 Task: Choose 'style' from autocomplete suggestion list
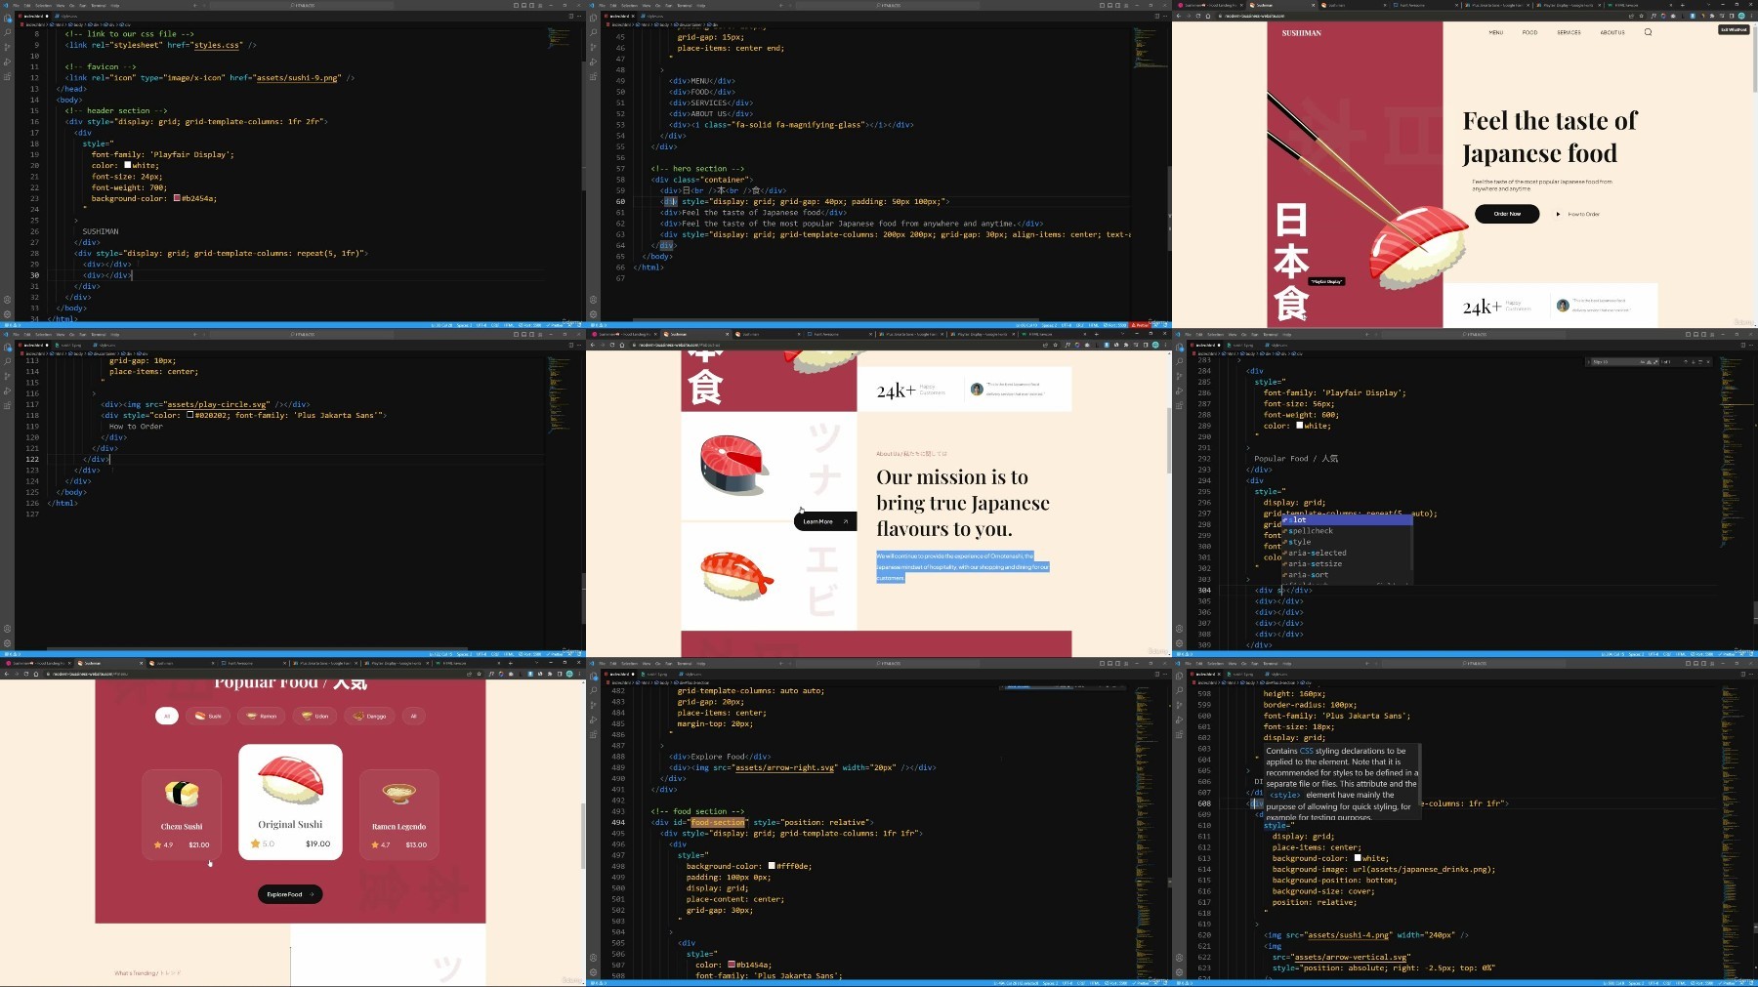pos(1347,542)
